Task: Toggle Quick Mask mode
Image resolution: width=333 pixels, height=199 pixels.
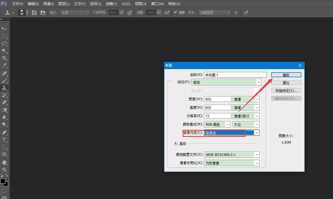Action: pos(4,191)
